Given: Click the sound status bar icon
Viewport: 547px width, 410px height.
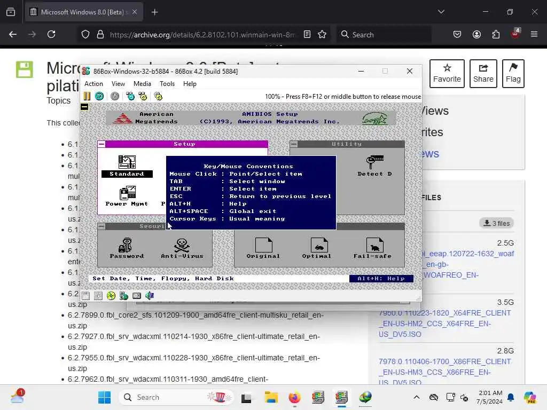Looking at the screenshot, I should point(150,296).
